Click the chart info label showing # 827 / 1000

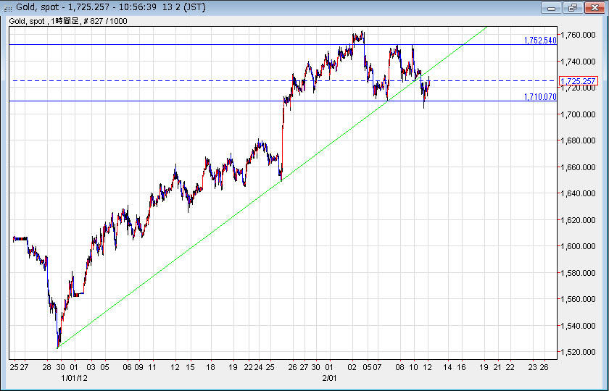107,22
